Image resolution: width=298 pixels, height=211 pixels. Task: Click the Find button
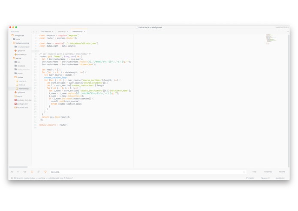[x=254, y=172]
